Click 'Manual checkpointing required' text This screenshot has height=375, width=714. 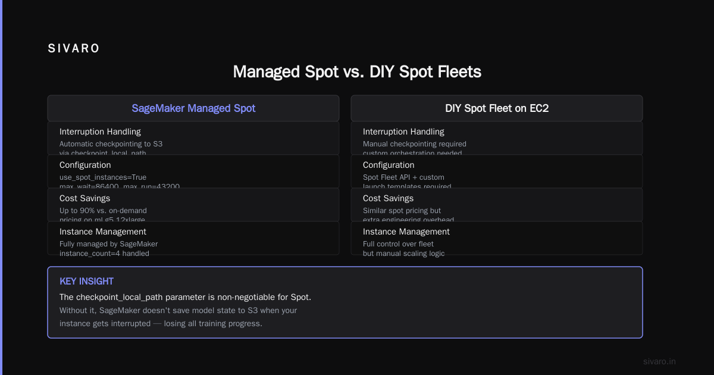click(415, 144)
